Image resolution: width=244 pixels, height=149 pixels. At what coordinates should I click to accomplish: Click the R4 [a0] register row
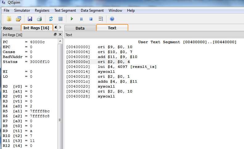[x=17, y=106]
